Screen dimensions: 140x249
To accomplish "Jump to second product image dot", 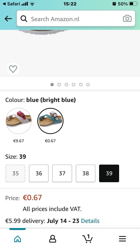I will coord(59,85).
